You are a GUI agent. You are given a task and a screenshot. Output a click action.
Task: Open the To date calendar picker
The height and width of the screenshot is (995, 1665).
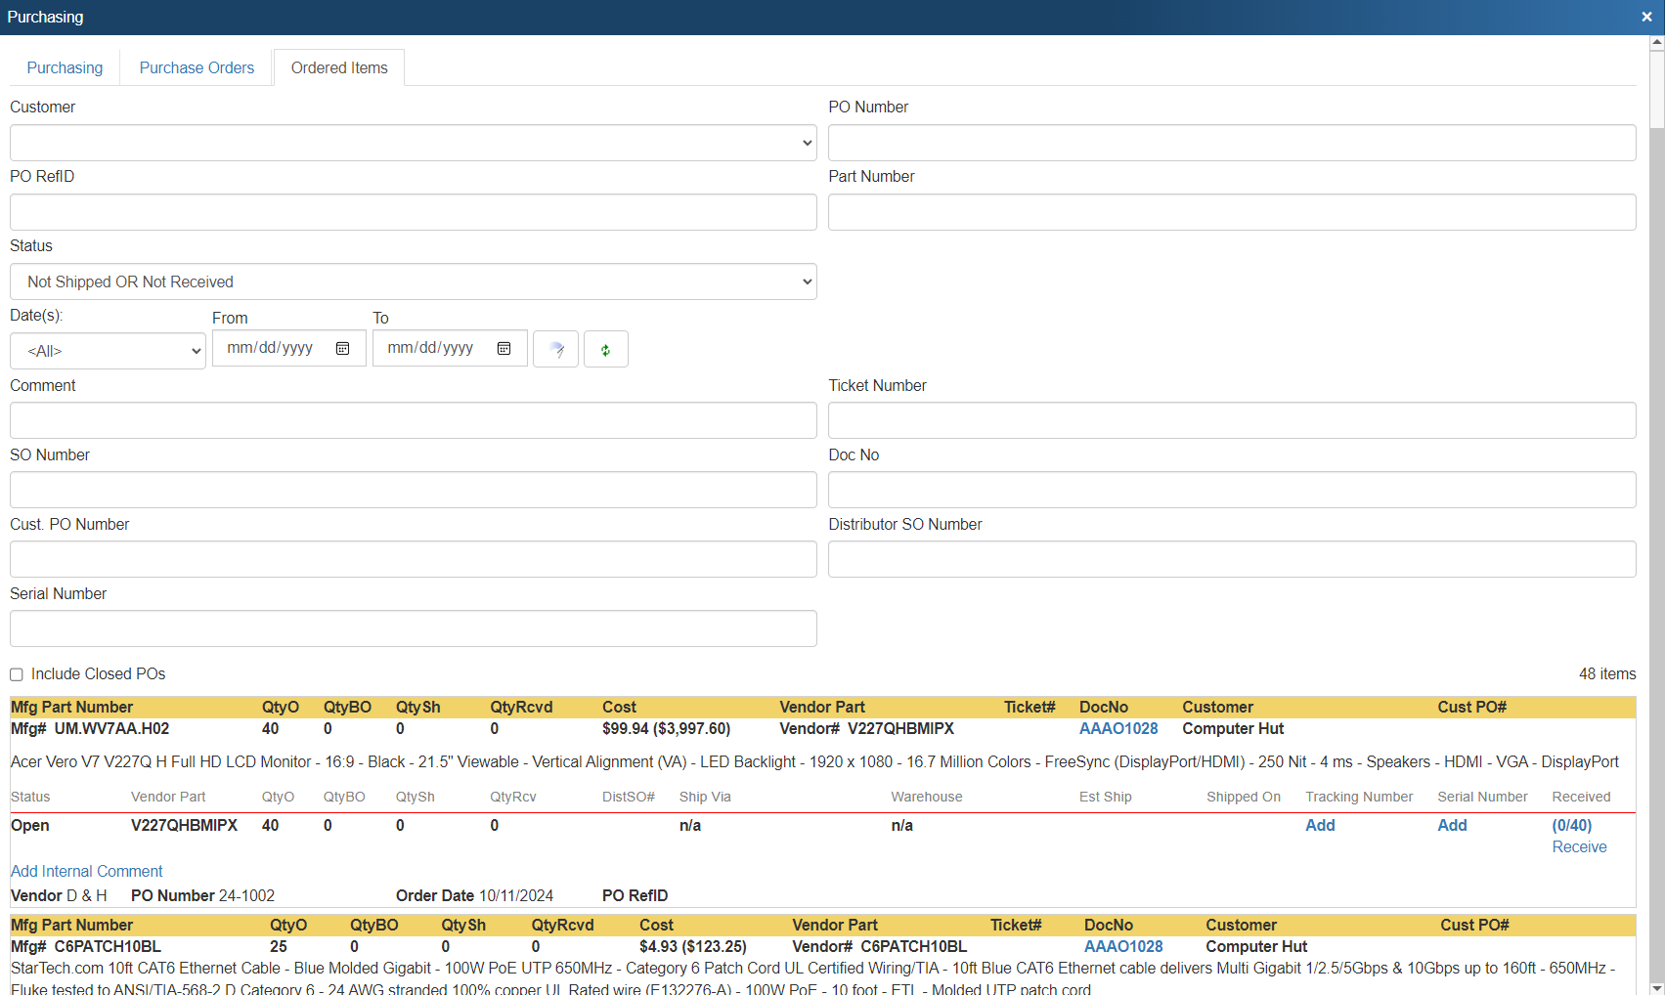point(504,349)
